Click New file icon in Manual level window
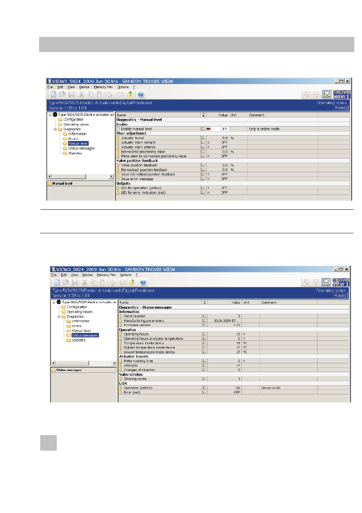 [x=54, y=94]
